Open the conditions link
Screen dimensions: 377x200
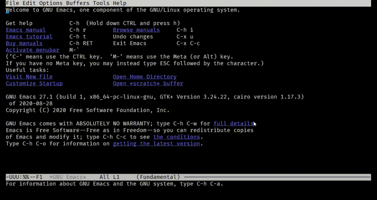[177, 137]
